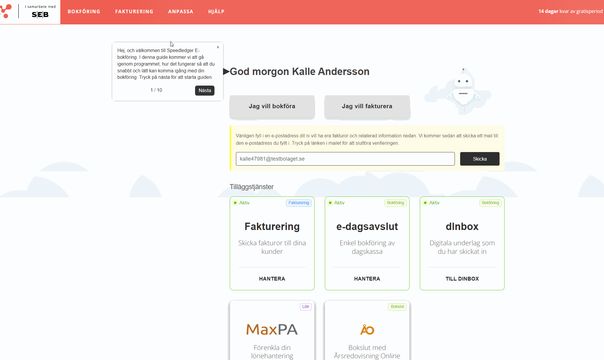Click the Skicka button

(x=480, y=159)
